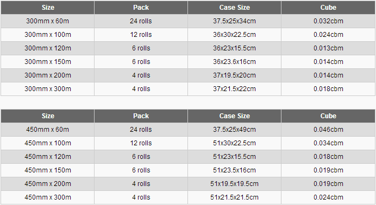The image size is (376, 205).
Task: Click the 36x23.6x16cm case size cell
Action: (x=235, y=62)
